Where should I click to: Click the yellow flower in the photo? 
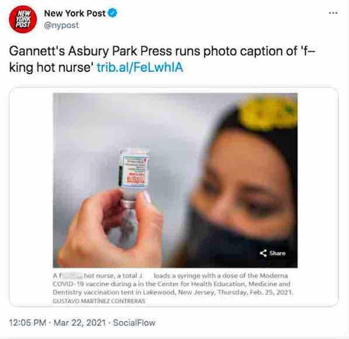coord(269,112)
